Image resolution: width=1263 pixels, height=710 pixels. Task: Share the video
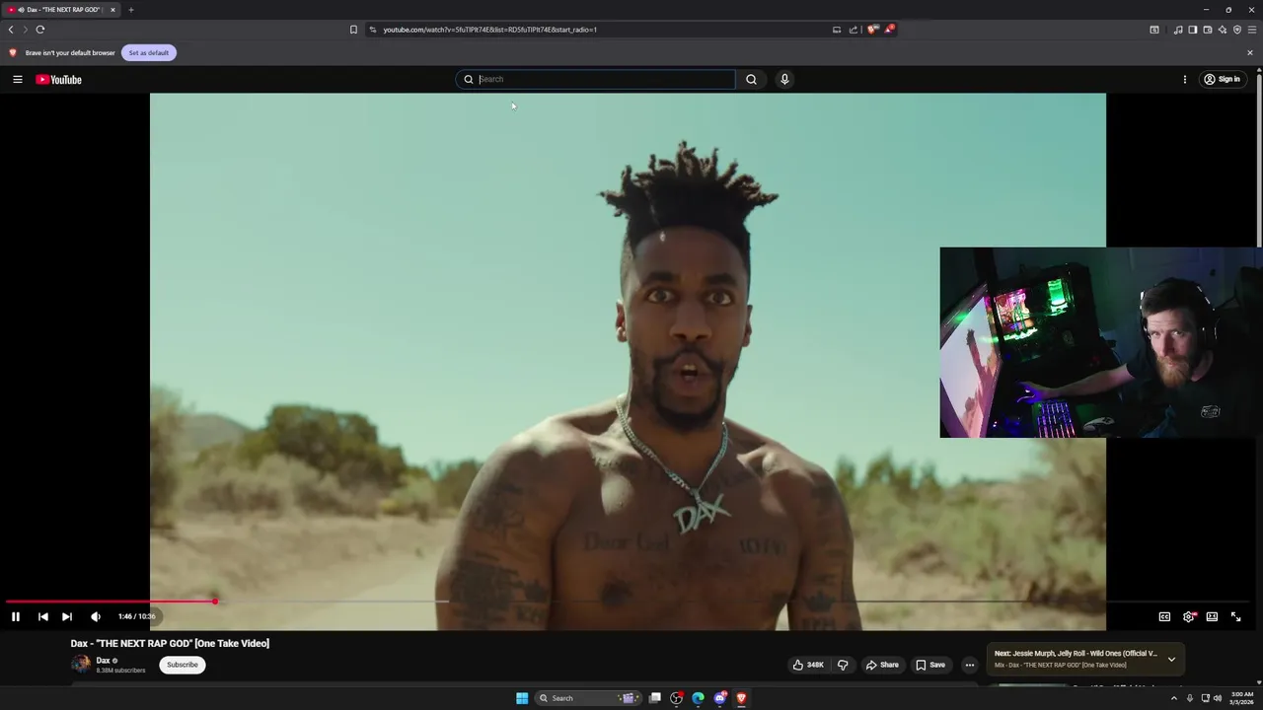pyautogui.click(x=882, y=665)
